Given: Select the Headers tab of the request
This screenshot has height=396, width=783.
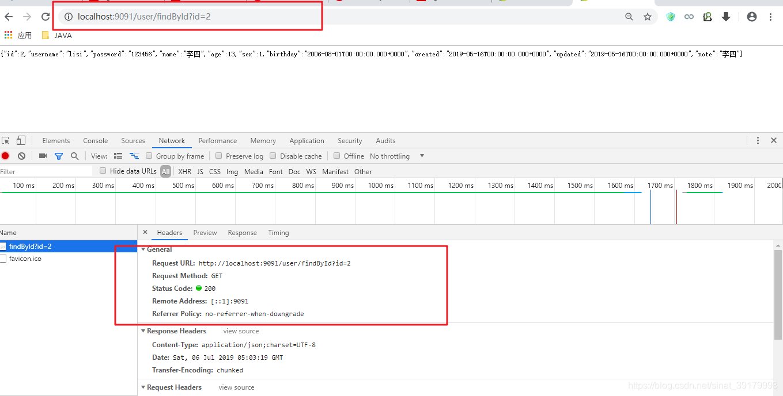Looking at the screenshot, I should [169, 233].
